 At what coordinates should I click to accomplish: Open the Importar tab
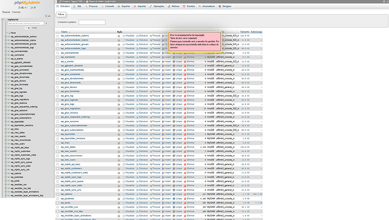(x=140, y=6)
